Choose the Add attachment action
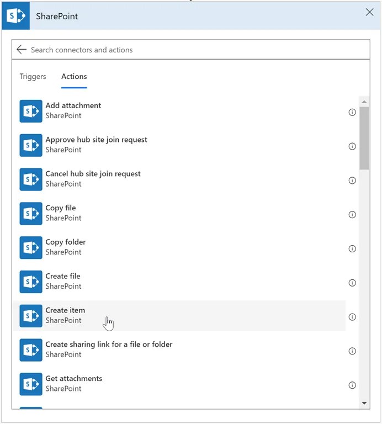The height and width of the screenshot is (424, 382). (179, 111)
